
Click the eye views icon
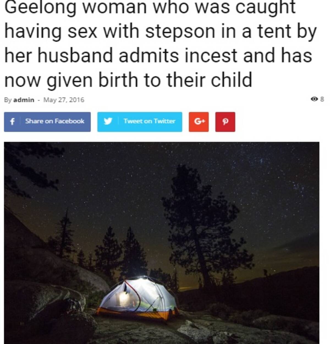point(314,99)
